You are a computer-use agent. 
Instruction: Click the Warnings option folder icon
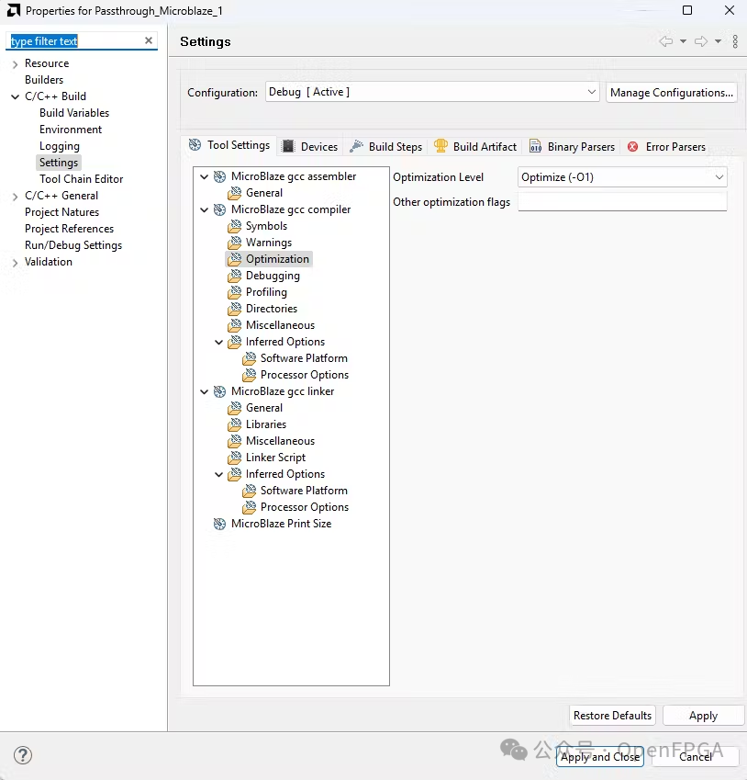point(235,243)
